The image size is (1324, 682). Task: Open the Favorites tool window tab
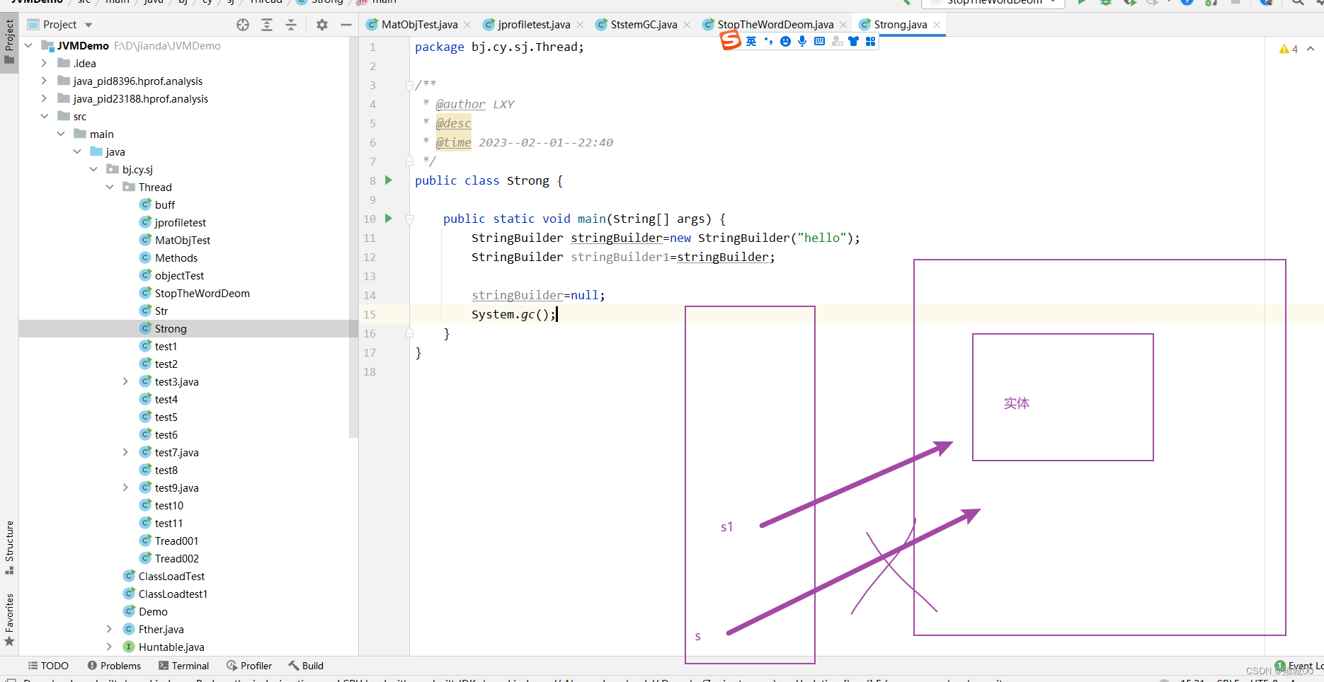pyautogui.click(x=9, y=620)
